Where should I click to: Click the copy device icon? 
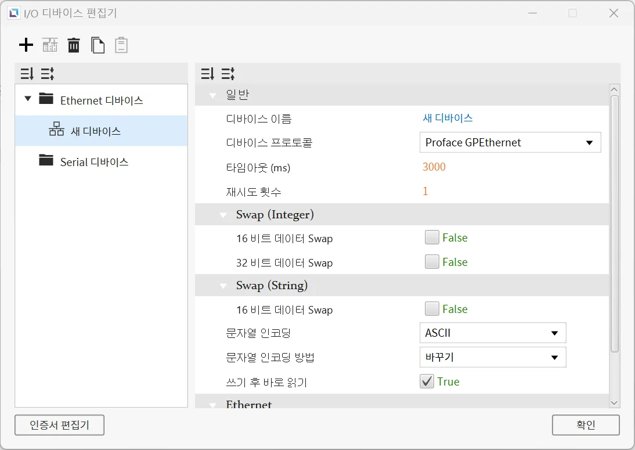pyautogui.click(x=98, y=45)
